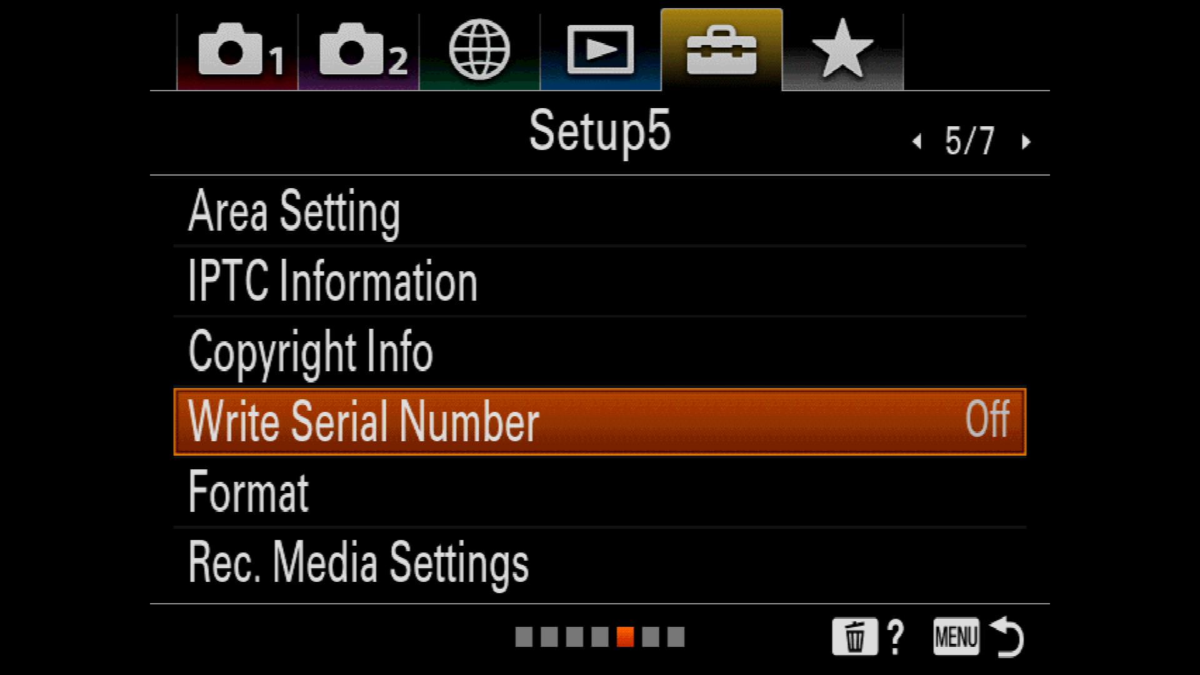
Task: Click the first page indicator square
Action: pos(524,637)
